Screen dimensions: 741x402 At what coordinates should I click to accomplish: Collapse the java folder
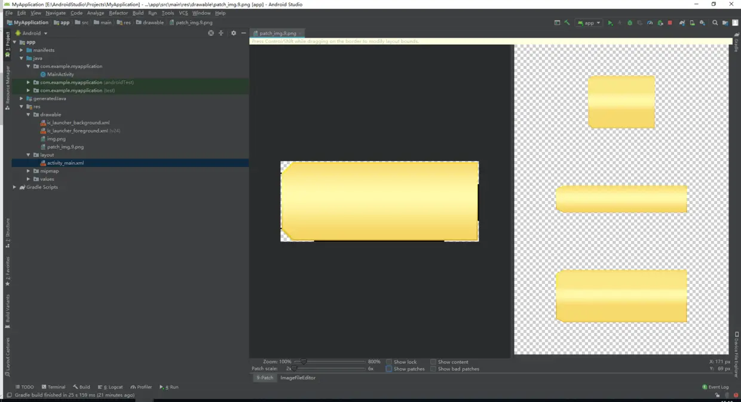[22, 58]
